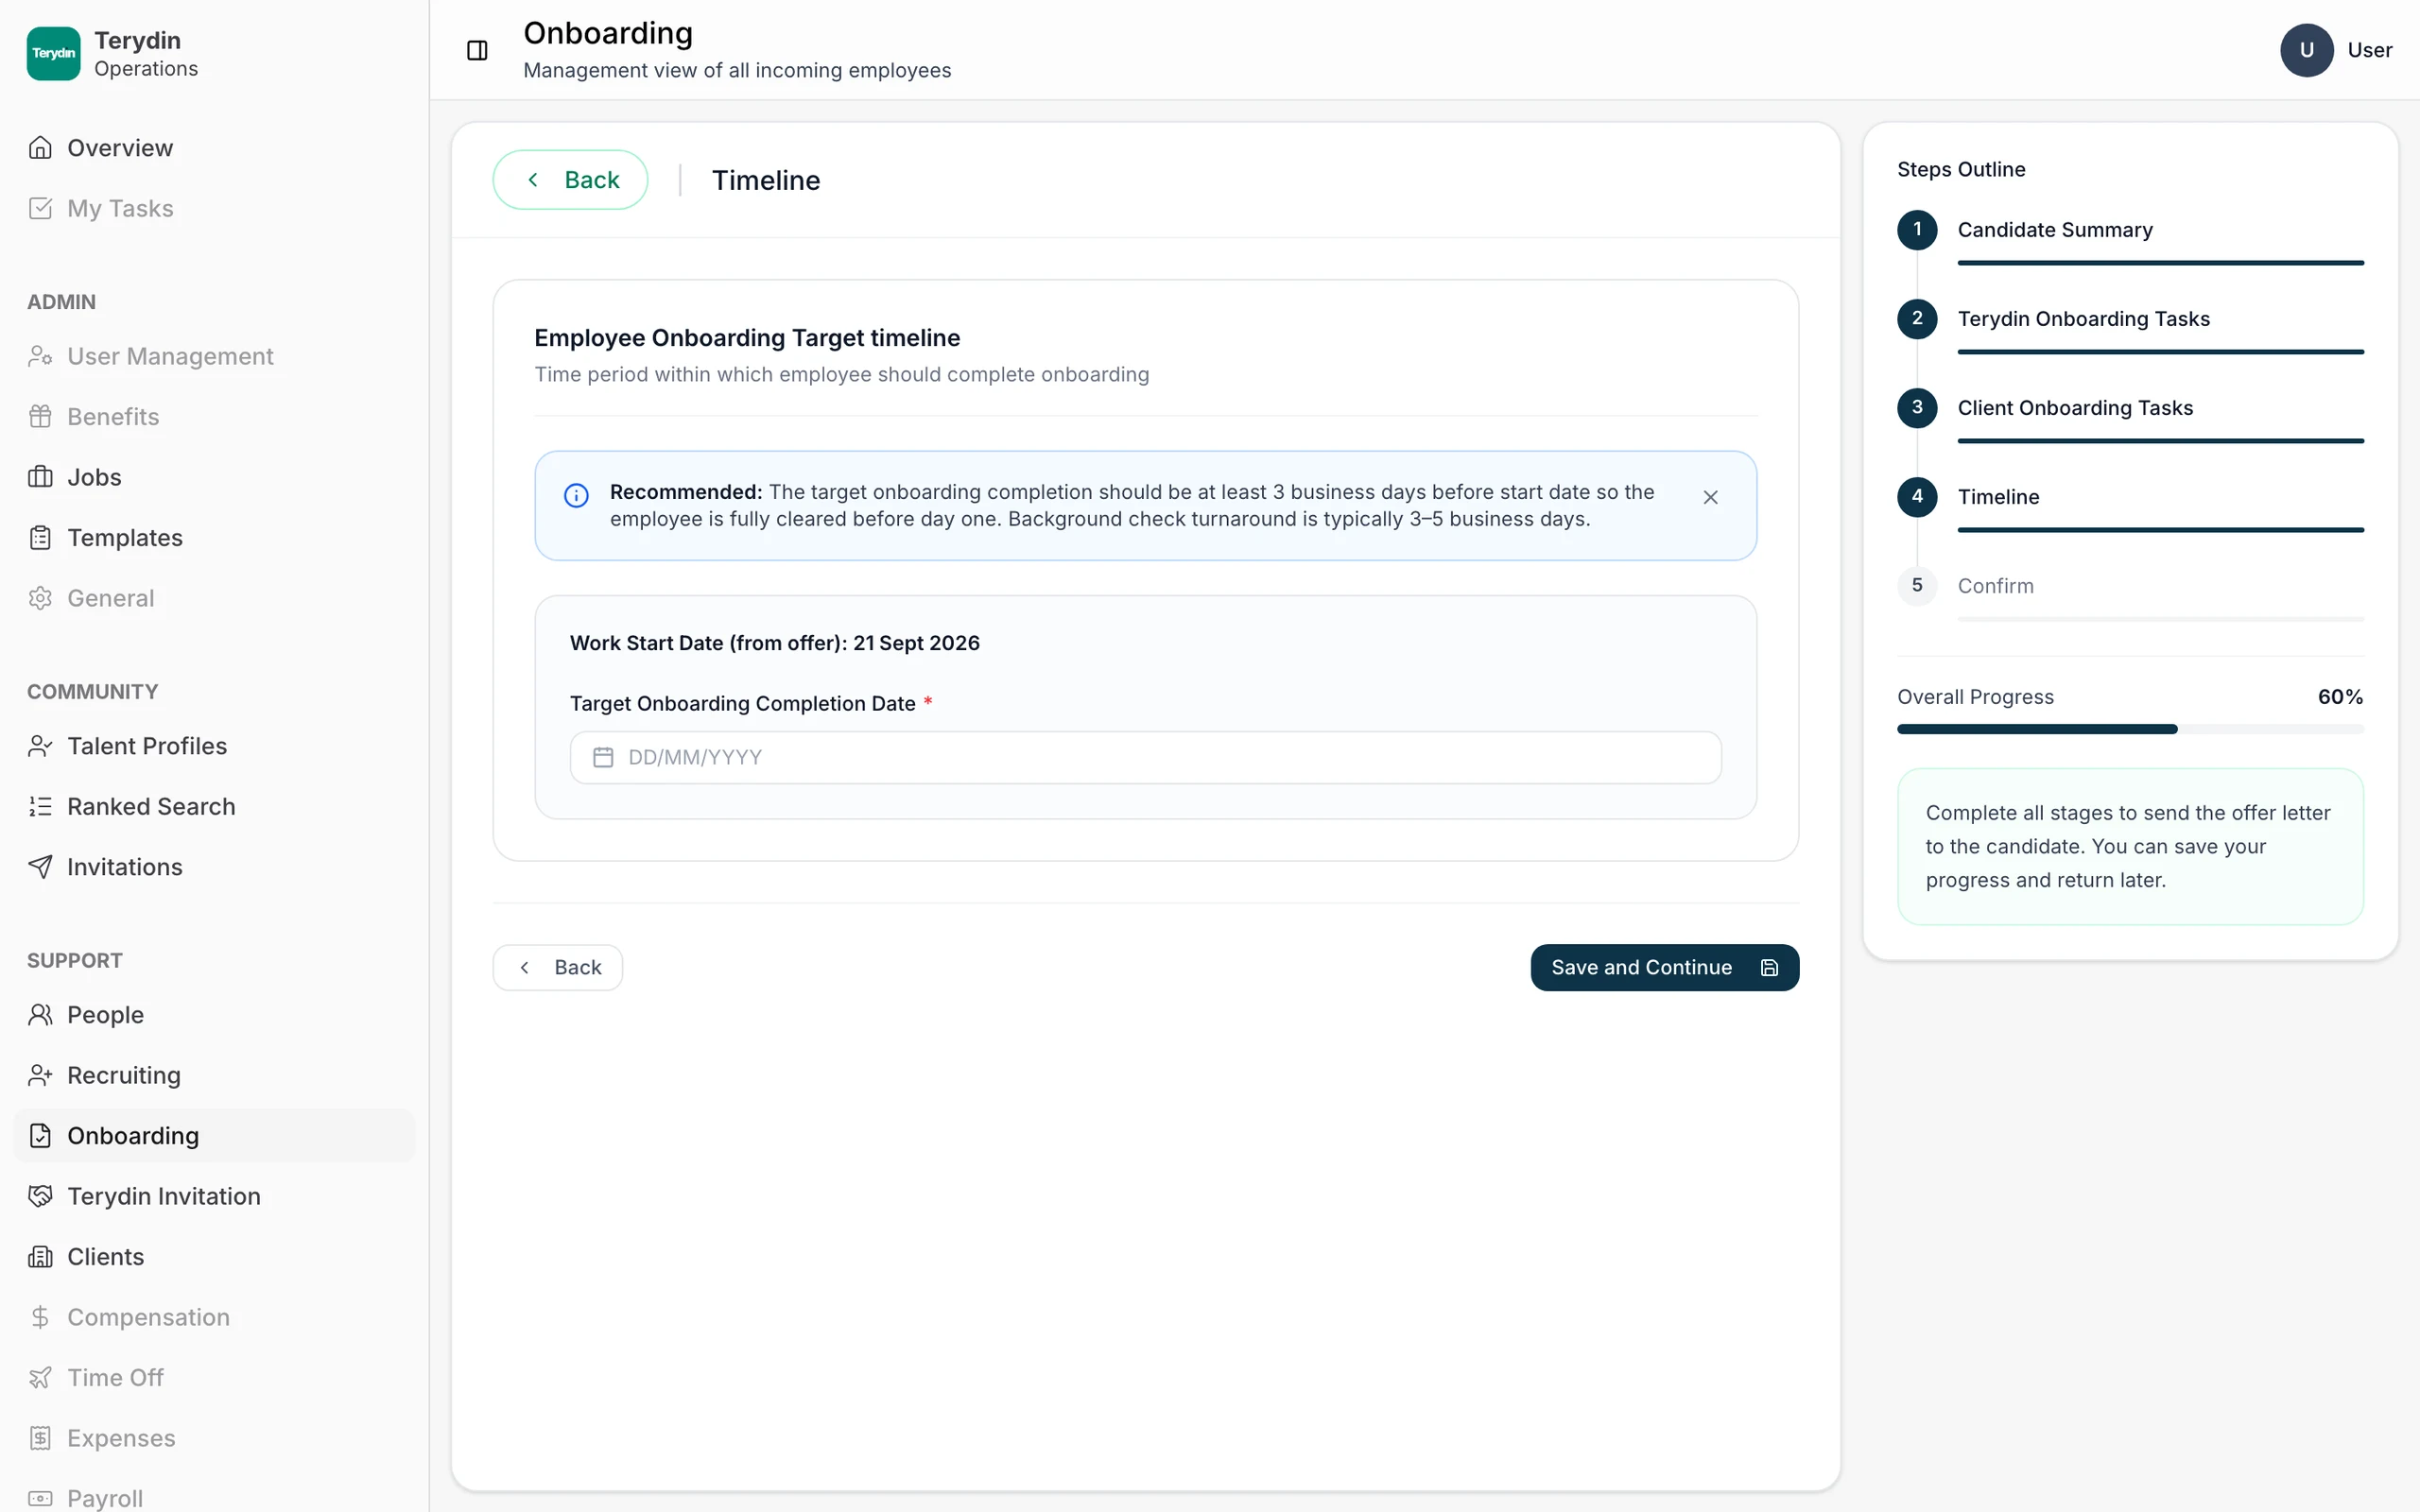Click the Benefits gift icon

[x=40, y=416]
